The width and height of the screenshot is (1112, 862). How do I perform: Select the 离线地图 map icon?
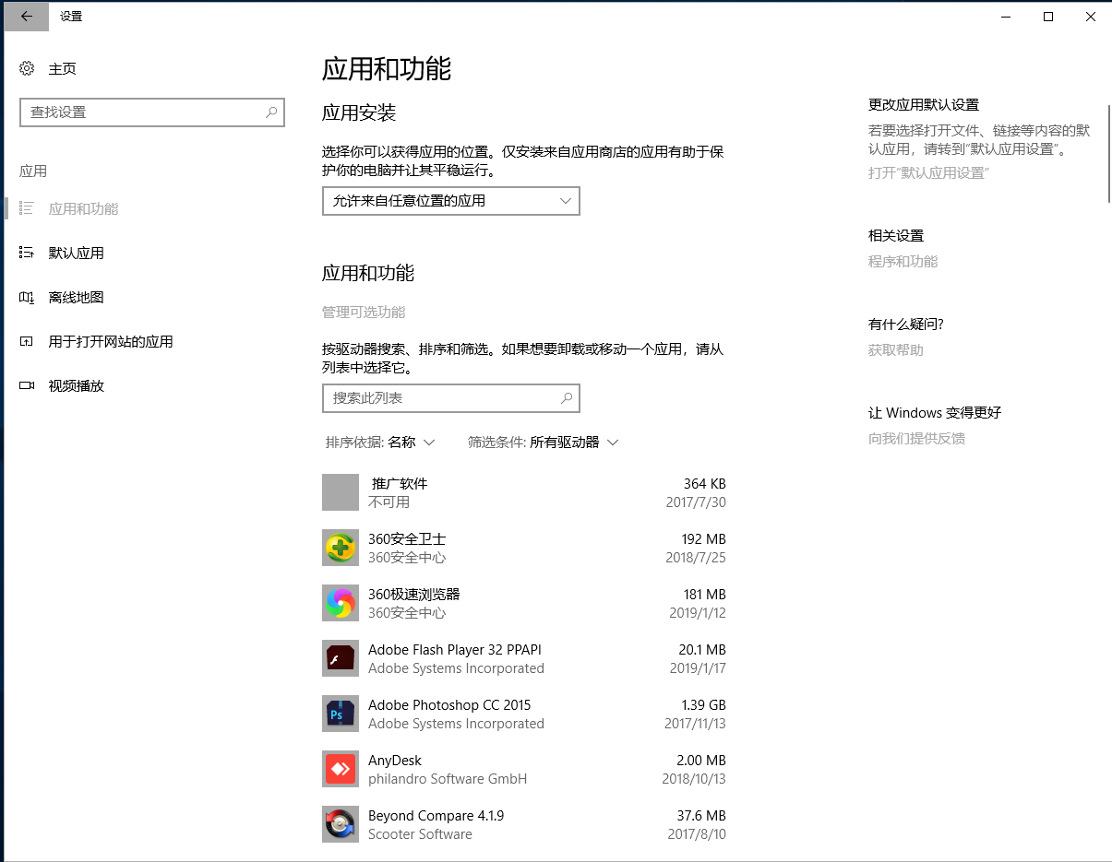point(27,297)
